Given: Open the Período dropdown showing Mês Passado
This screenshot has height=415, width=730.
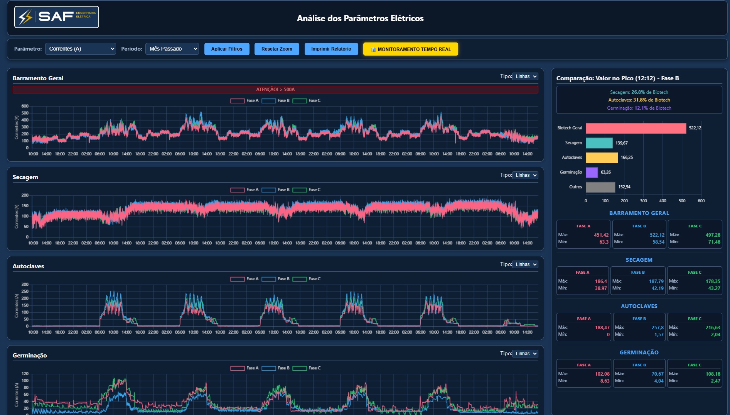Looking at the screenshot, I should coord(172,49).
